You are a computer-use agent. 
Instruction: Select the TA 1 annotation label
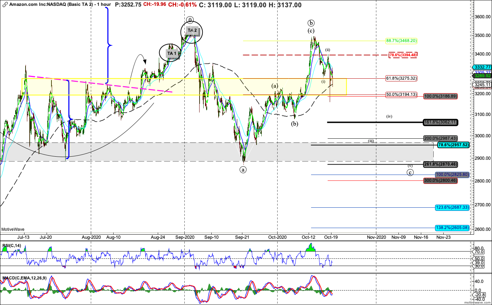coord(172,53)
